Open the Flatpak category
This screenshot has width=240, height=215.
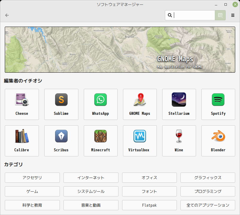coord(149,205)
